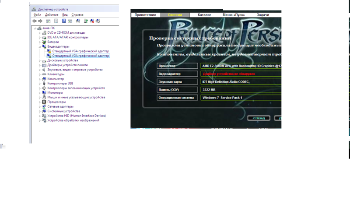
Task: Scan for hardware changes using the monitor-magnifier icon
Action: click(78, 21)
